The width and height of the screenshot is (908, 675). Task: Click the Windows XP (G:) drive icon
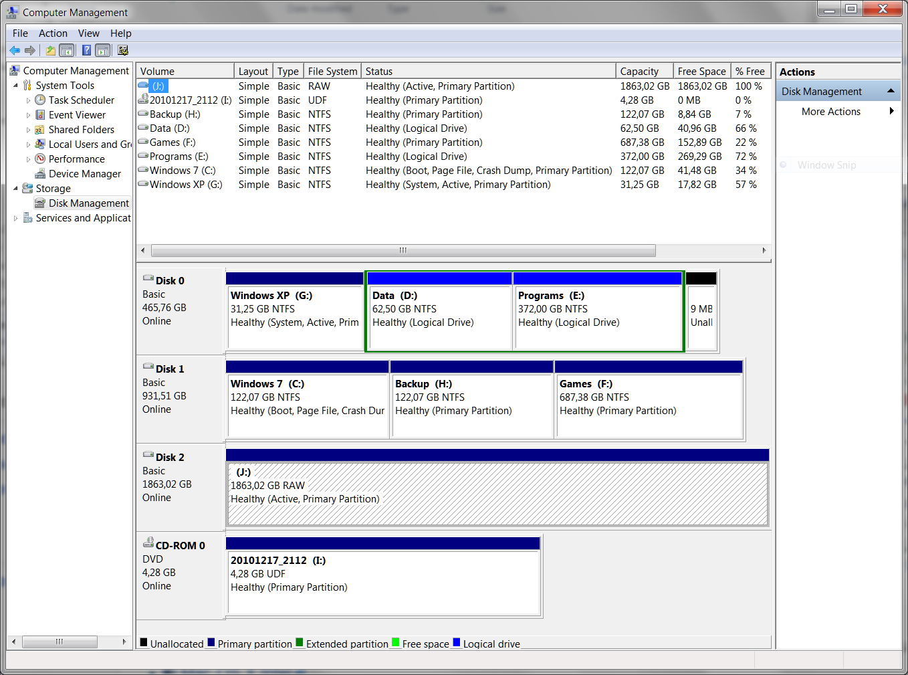[x=143, y=184]
